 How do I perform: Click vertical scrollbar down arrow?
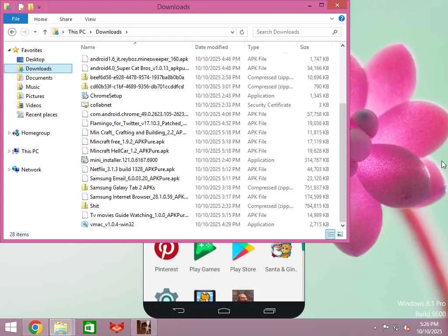tap(343, 225)
